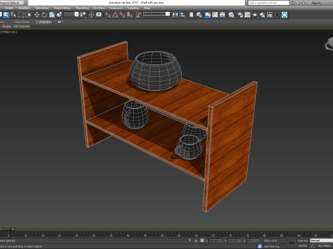Open the Schematic View icon
Image resolution: width=333 pixels, height=249 pixels.
tap(223, 15)
